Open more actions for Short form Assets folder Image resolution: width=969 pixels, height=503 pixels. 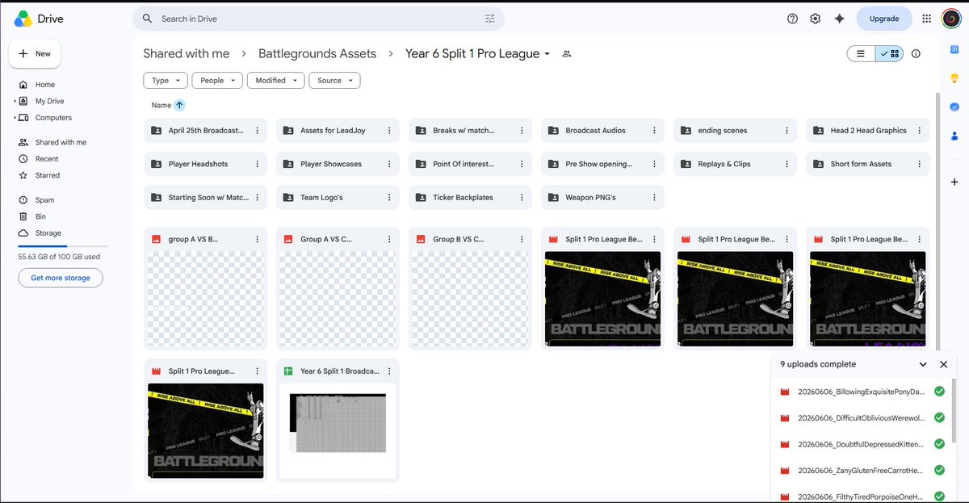919,164
